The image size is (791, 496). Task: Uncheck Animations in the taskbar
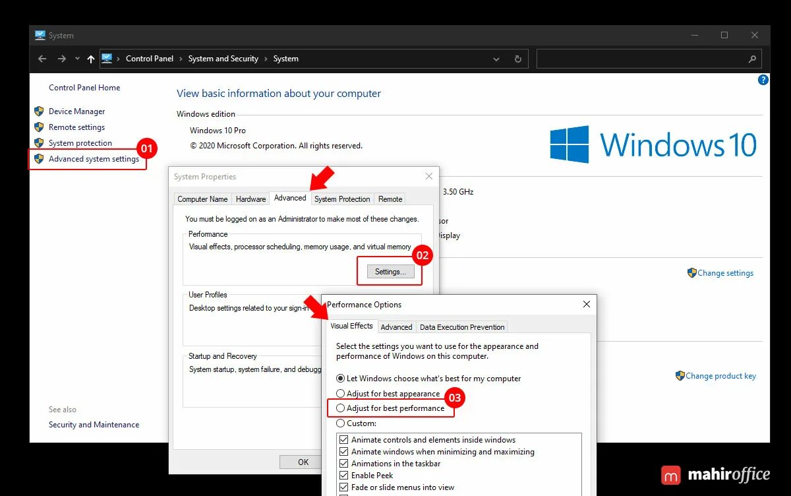tap(343, 464)
